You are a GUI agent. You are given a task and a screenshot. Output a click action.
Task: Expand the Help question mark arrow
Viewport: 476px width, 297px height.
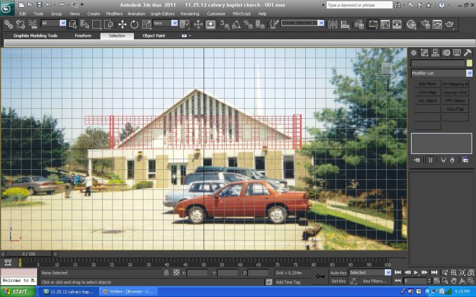448,5
